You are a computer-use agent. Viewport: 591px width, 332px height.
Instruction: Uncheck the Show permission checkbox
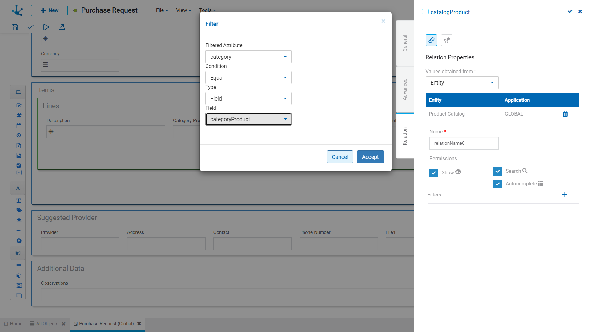tap(433, 173)
